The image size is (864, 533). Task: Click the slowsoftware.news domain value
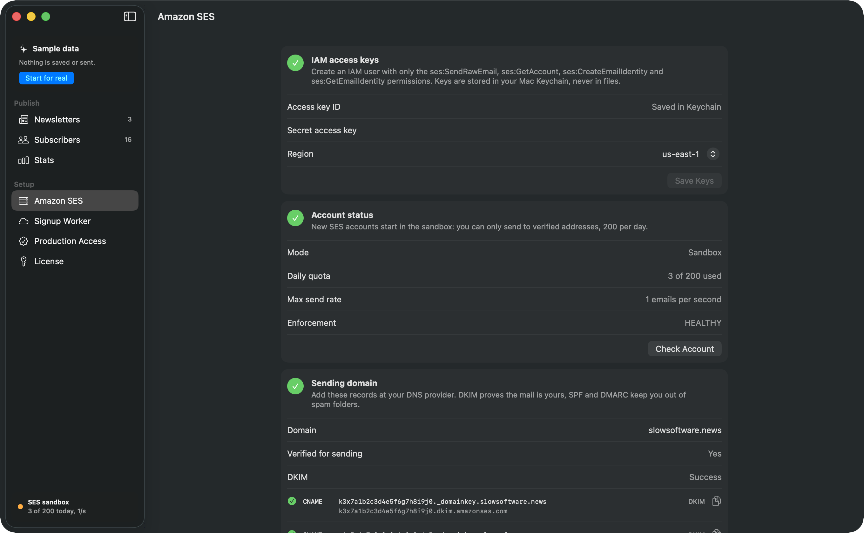685,430
